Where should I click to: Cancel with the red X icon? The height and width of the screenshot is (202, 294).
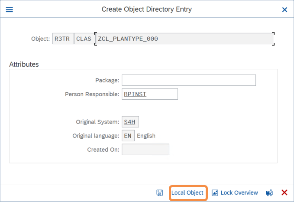[x=284, y=192]
